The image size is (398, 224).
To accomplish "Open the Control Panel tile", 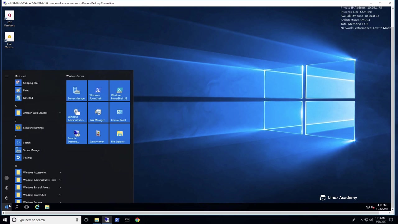I will tap(120, 113).
